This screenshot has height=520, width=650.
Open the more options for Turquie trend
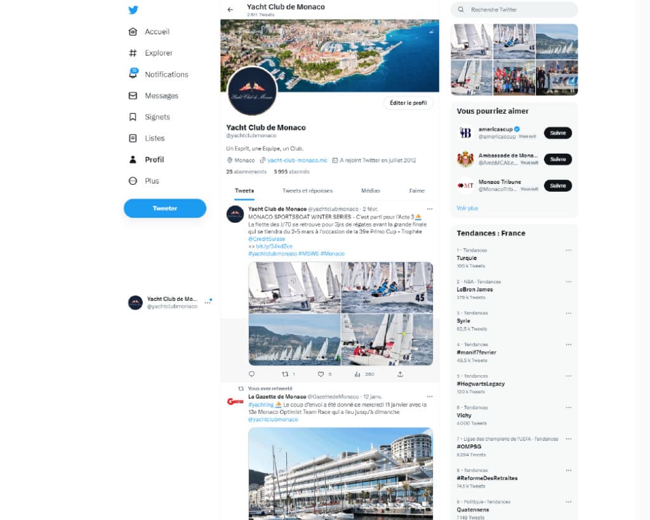pos(568,250)
